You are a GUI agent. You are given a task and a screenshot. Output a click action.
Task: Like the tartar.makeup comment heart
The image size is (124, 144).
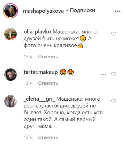tap(114, 74)
